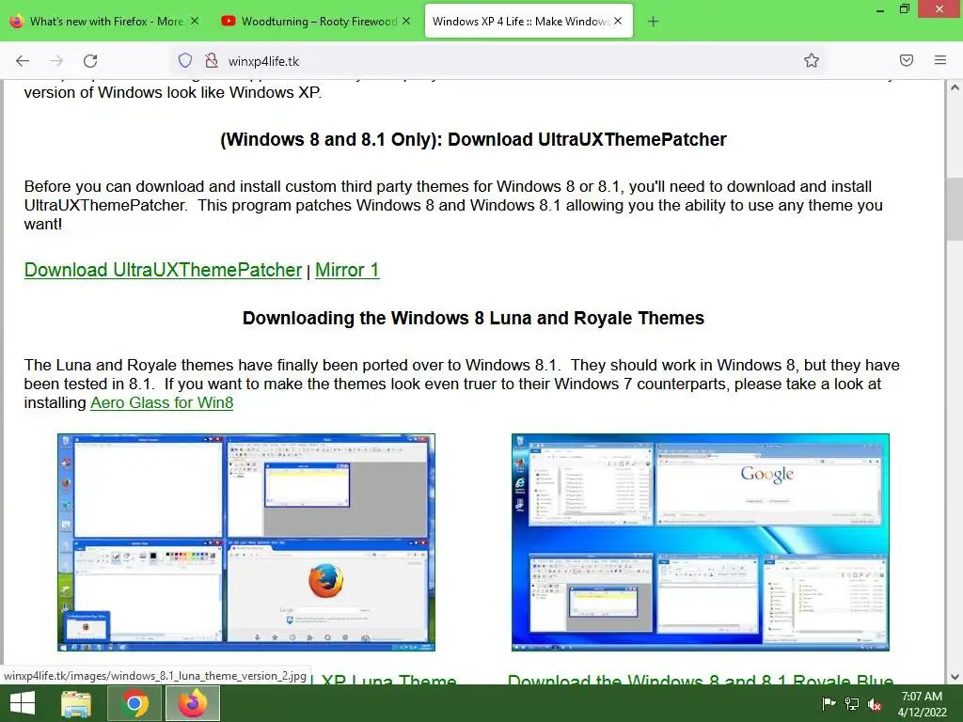
Task: Click the Firefox taskbar icon
Action: pyautogui.click(x=193, y=703)
